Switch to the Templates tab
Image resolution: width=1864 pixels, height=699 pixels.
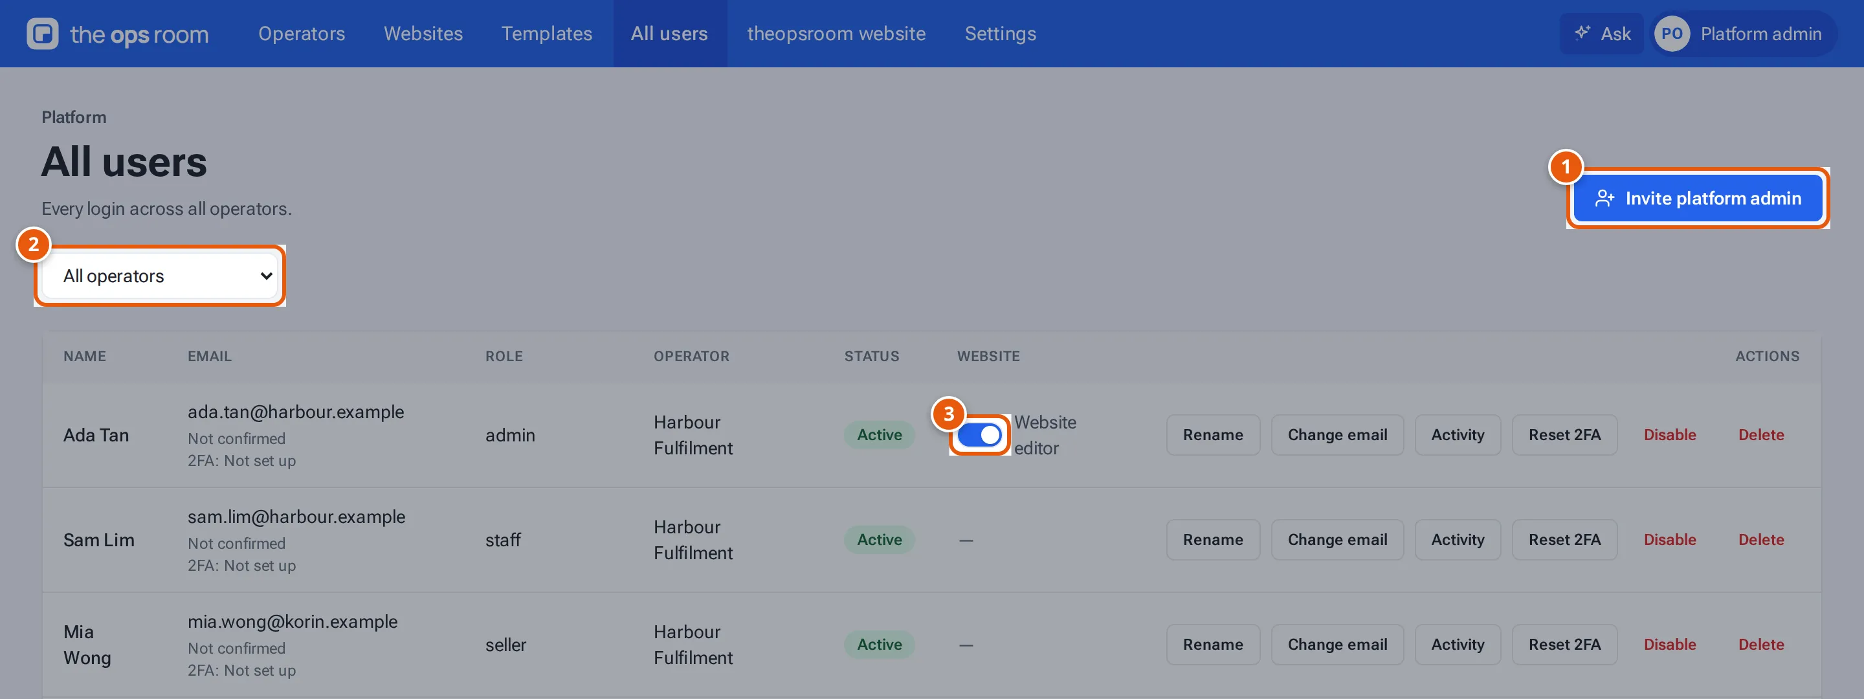(x=547, y=33)
